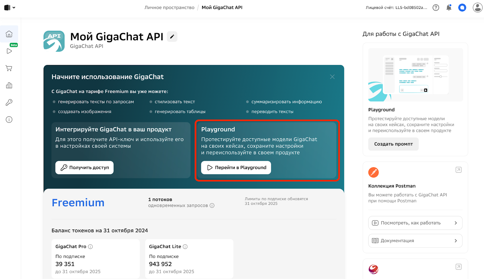Open 'Посмотреть, как работать' link row
Screen dimensions: 484x279
(x=415, y=223)
